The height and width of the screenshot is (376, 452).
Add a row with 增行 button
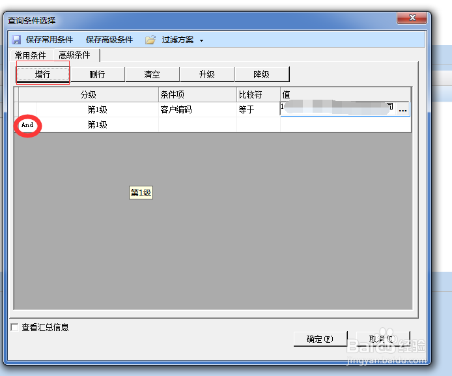point(43,74)
